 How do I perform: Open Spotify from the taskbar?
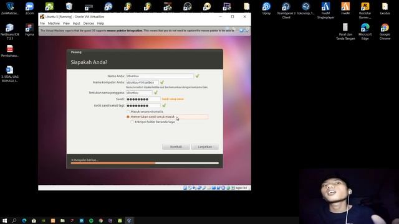click(x=91, y=220)
